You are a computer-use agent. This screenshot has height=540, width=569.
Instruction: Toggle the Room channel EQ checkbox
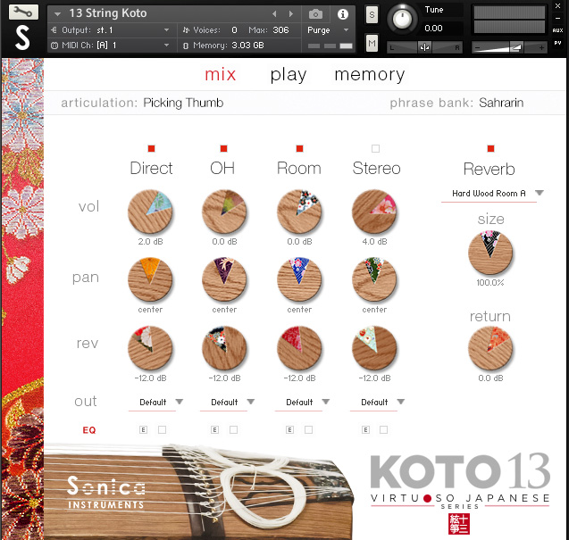click(308, 429)
